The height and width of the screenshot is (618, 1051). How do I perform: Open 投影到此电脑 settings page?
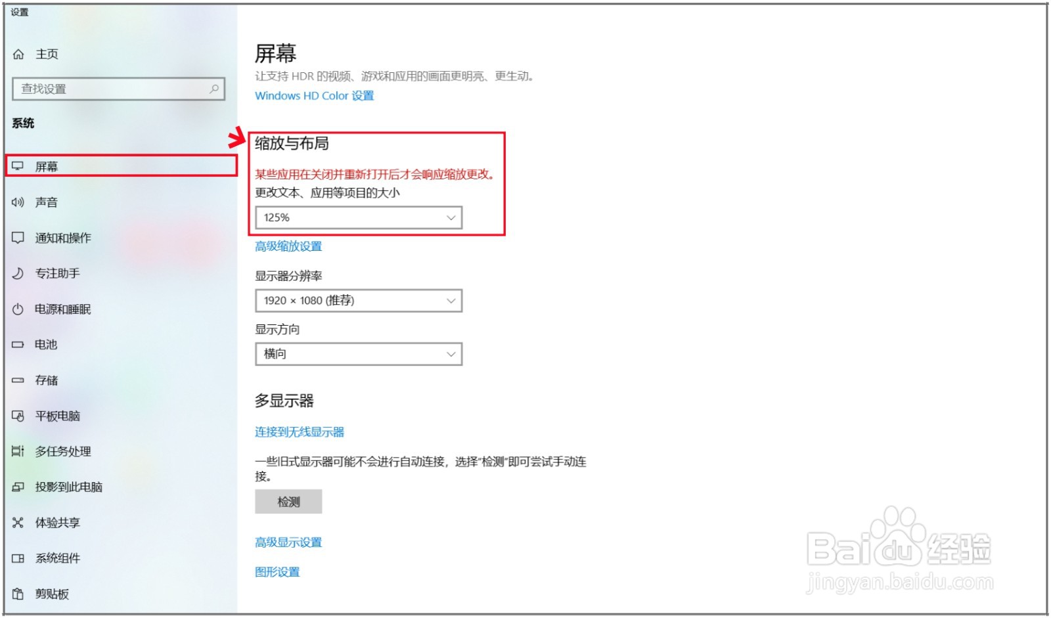pos(69,487)
